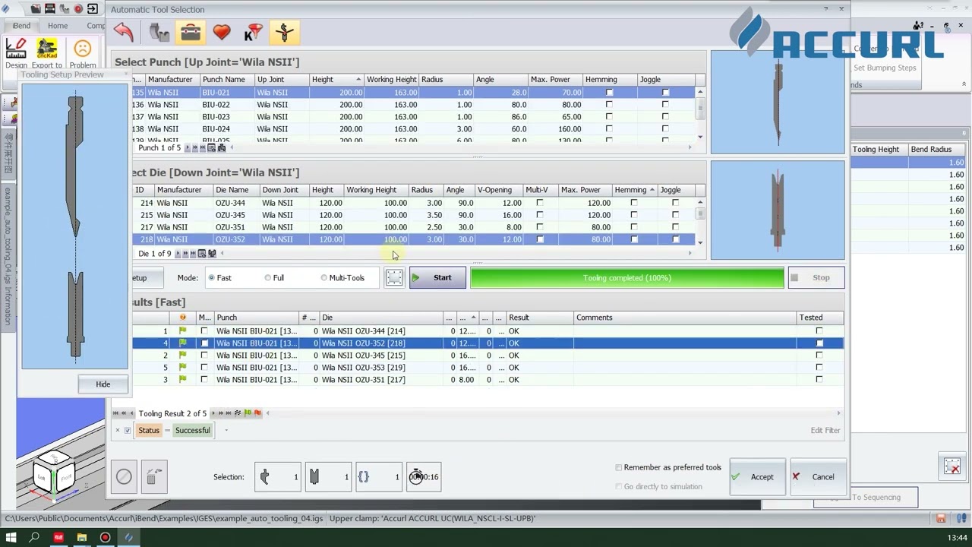The height and width of the screenshot is (547, 972).
Task: Select Full mode radio button
Action: pyautogui.click(x=267, y=278)
